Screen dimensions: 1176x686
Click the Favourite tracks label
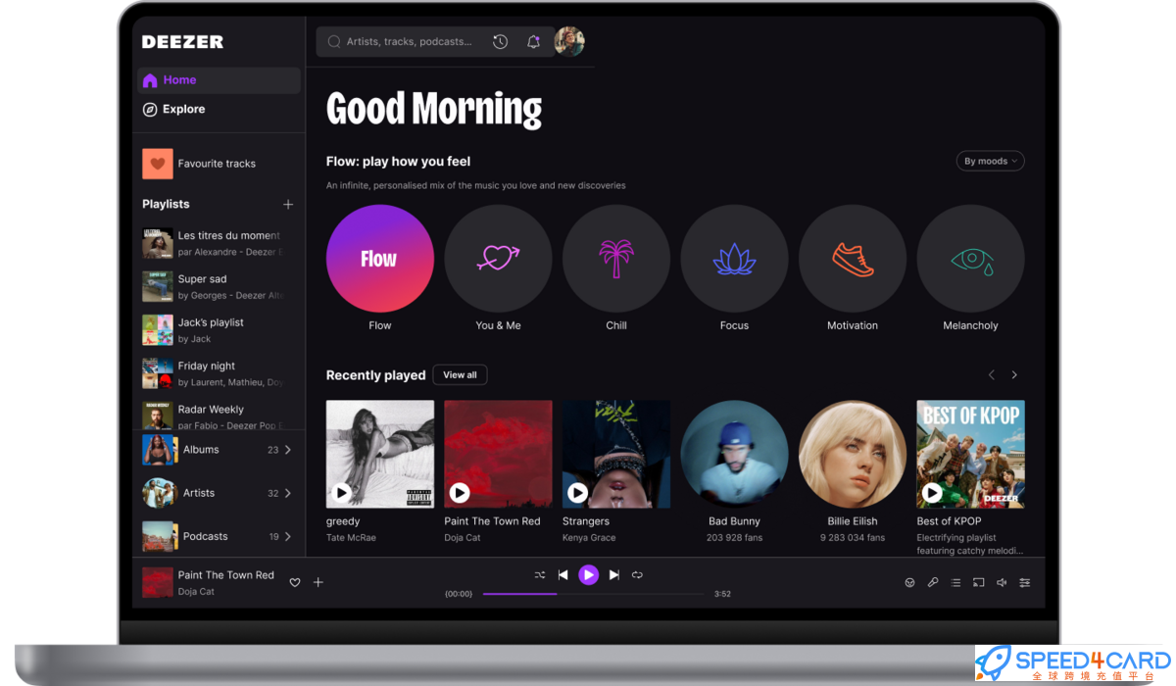click(x=217, y=164)
